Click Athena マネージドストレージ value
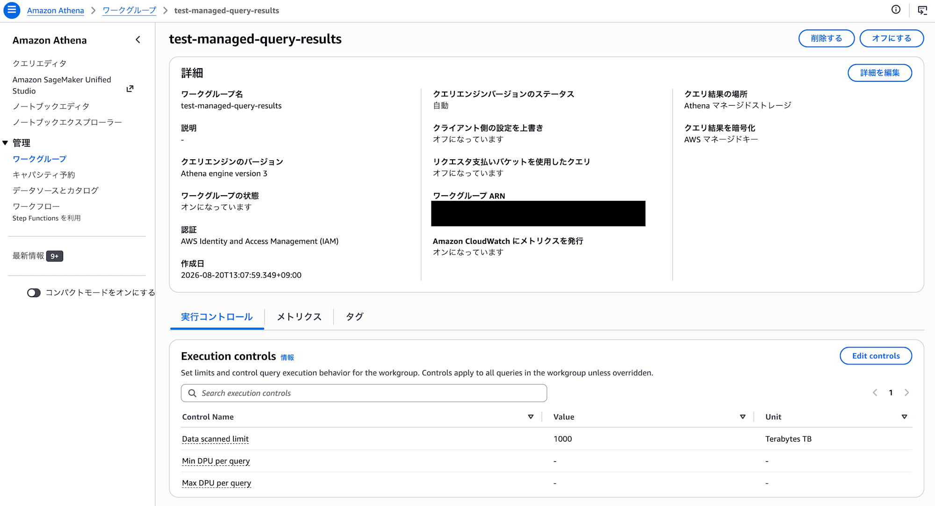Image resolution: width=935 pixels, height=506 pixels. pos(738,106)
